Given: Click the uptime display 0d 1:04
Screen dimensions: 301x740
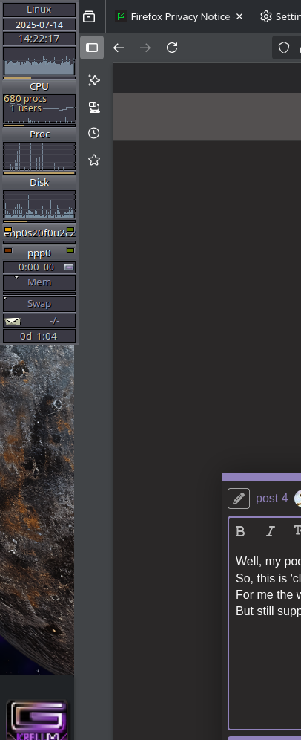Looking at the screenshot, I should 39,336.
